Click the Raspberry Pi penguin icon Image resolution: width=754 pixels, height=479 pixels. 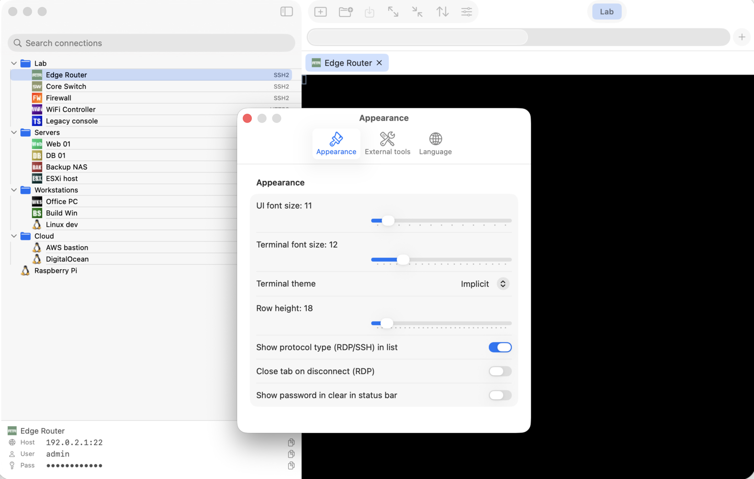(x=25, y=270)
